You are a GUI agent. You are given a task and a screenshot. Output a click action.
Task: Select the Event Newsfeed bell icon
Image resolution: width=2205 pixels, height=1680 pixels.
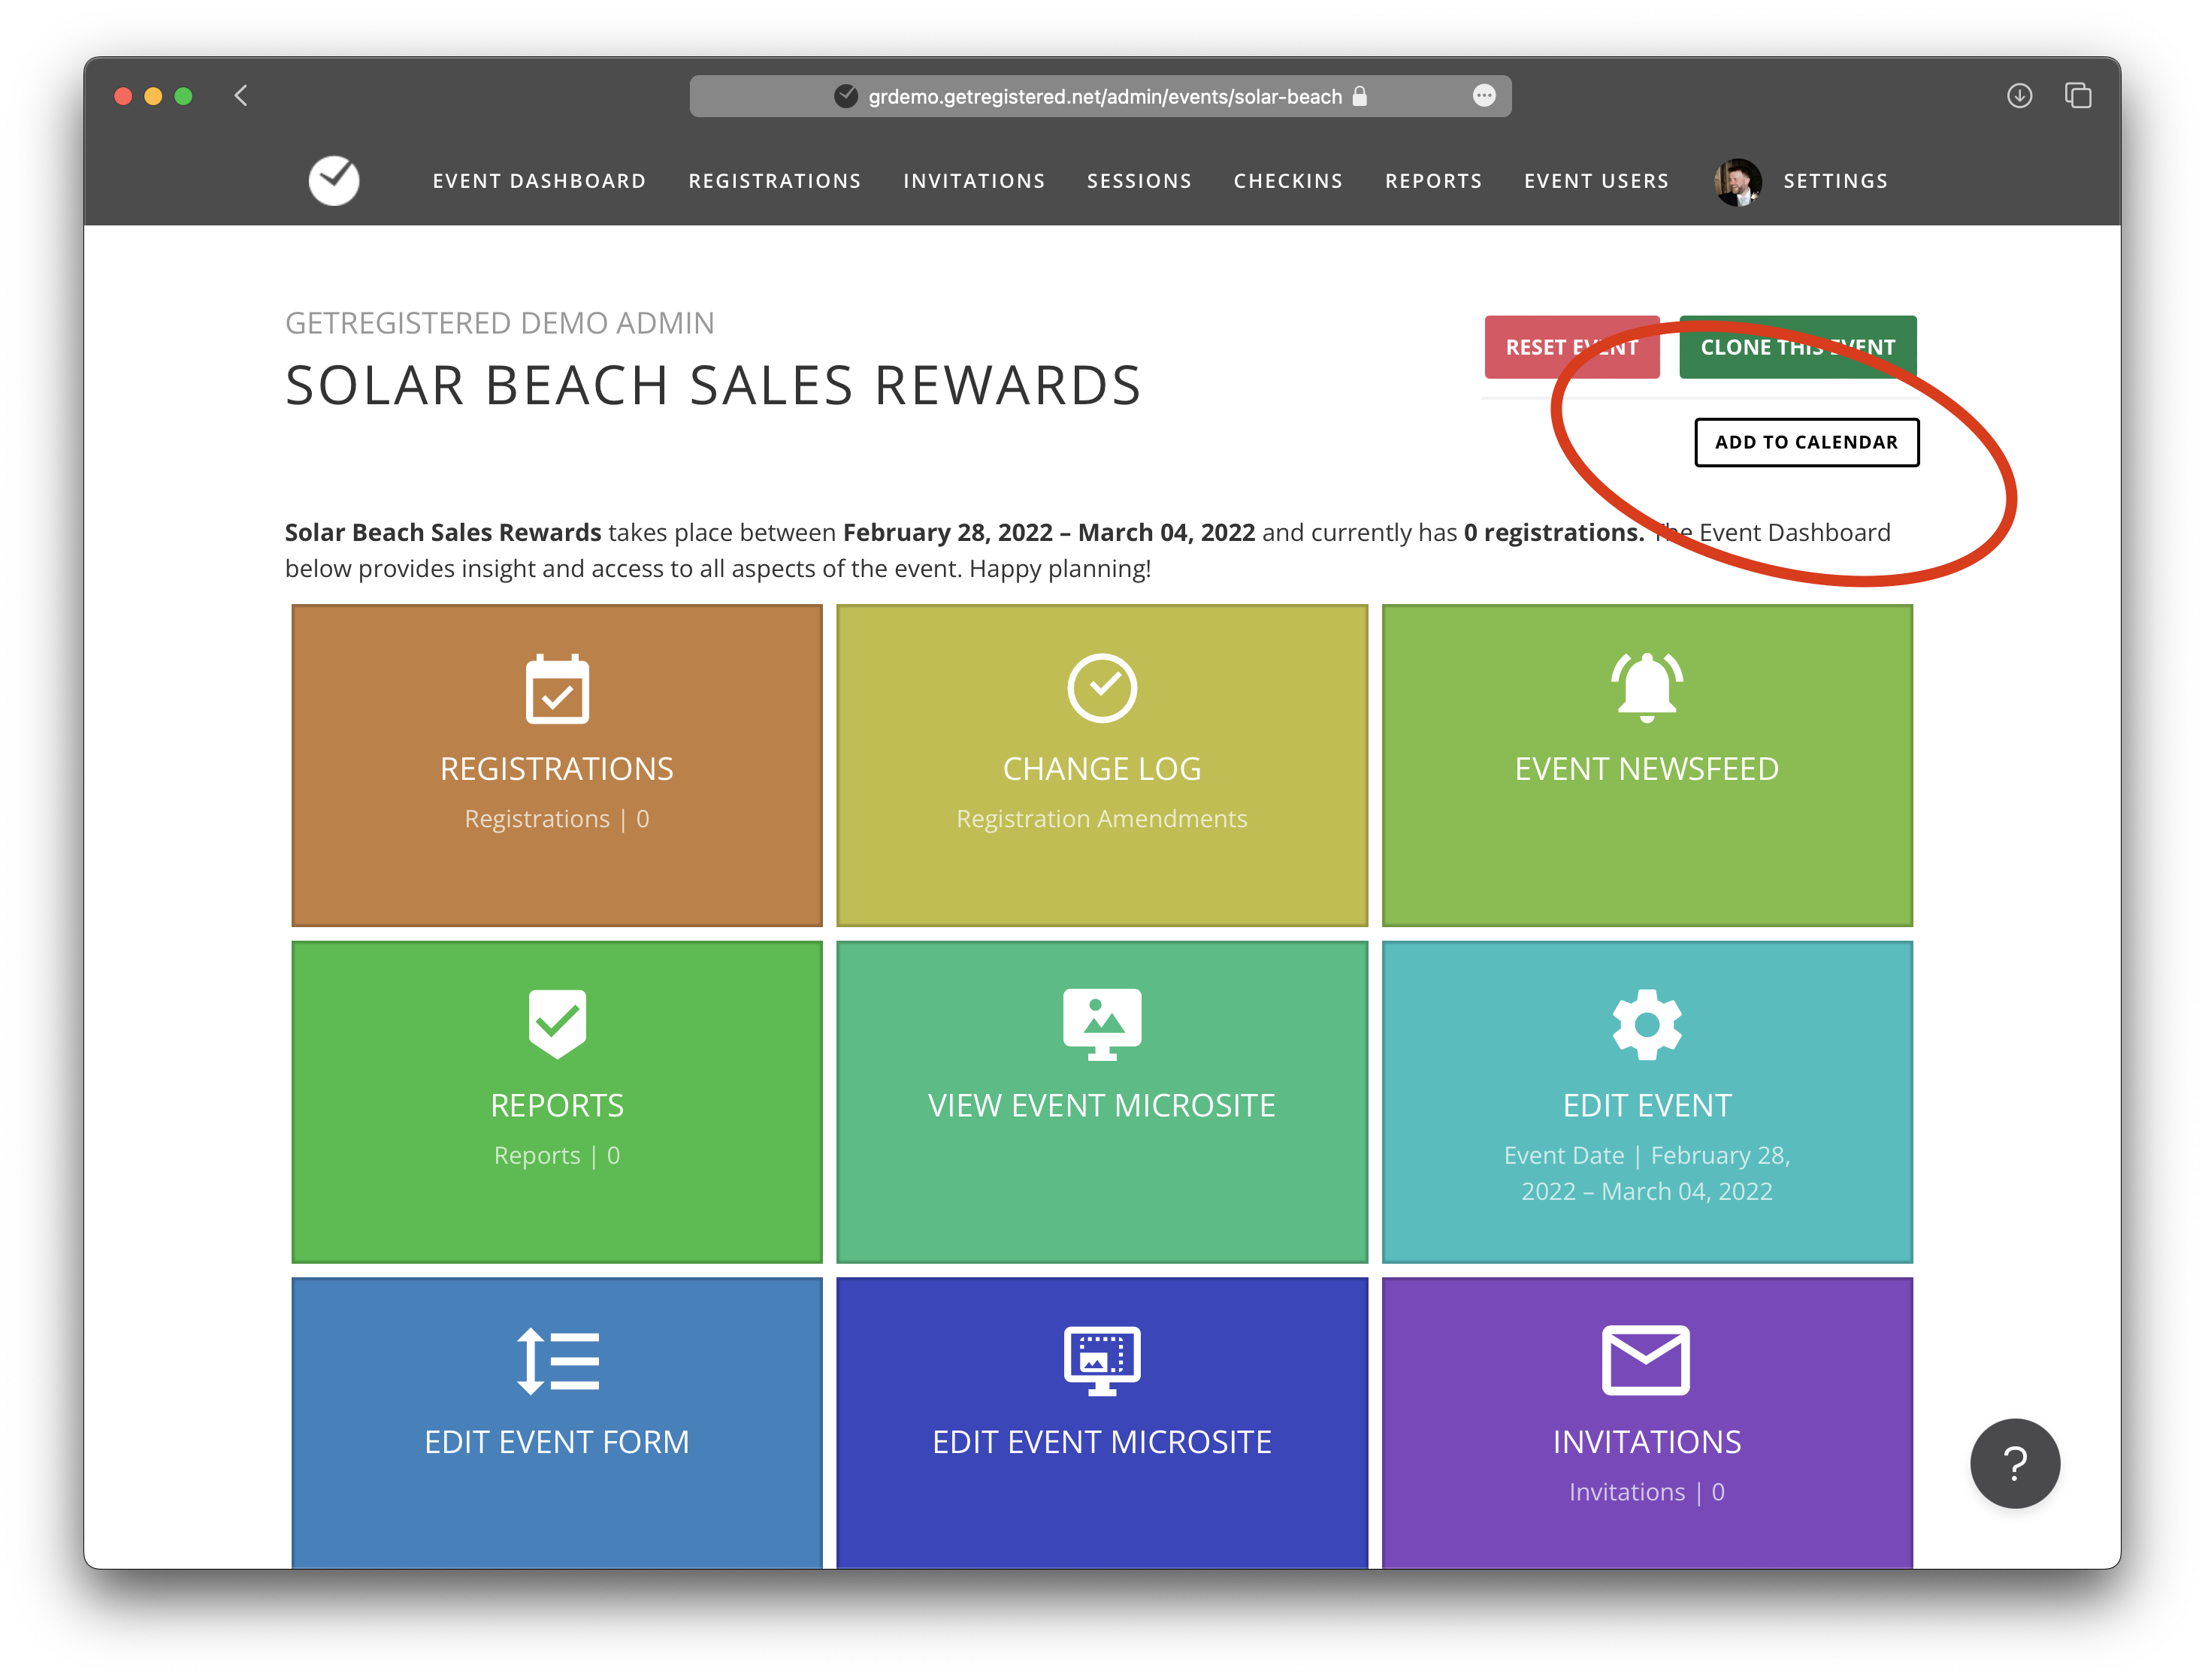coord(1646,688)
